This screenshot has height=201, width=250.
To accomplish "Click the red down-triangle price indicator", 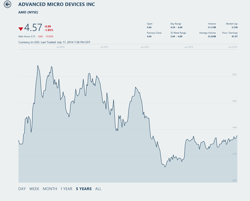I will click(x=21, y=29).
